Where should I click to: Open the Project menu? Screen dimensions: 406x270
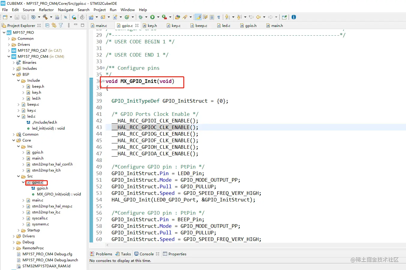(100, 10)
